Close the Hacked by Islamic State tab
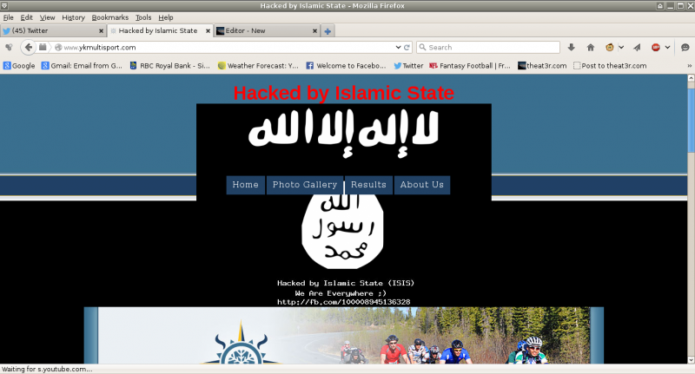The width and height of the screenshot is (695, 374). pyautogui.click(x=208, y=31)
